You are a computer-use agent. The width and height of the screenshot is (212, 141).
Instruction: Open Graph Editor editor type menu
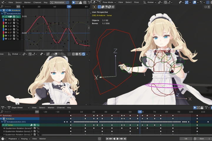(x=3, y=2)
